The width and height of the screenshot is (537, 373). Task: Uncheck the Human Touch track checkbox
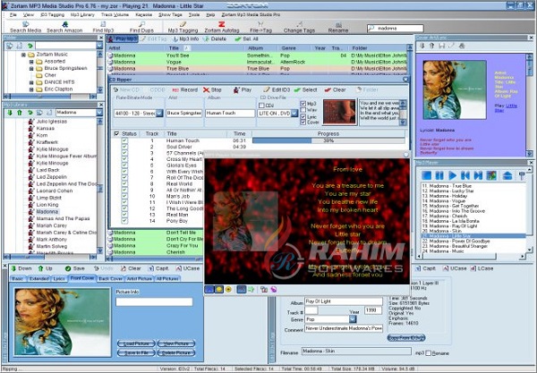[x=124, y=140]
